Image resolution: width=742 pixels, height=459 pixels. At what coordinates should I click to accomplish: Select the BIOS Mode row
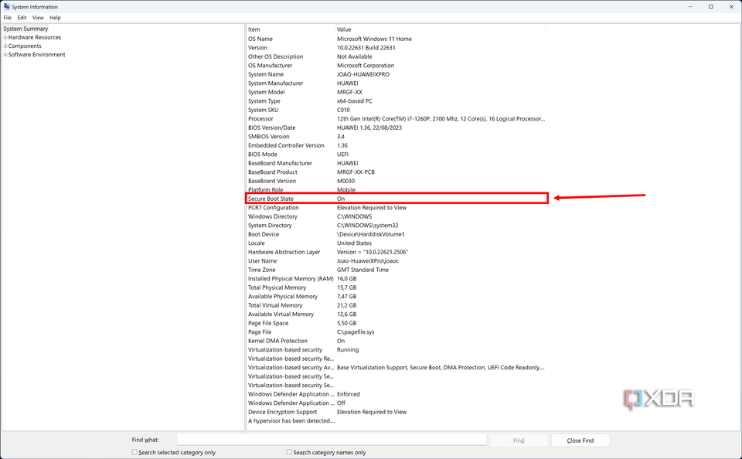coord(397,155)
